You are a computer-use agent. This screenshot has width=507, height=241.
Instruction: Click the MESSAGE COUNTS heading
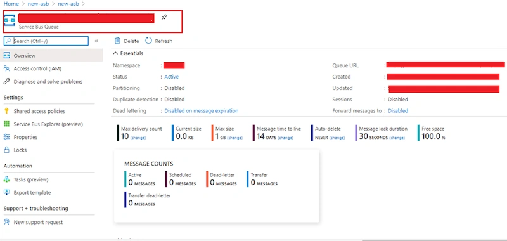[x=149, y=164]
